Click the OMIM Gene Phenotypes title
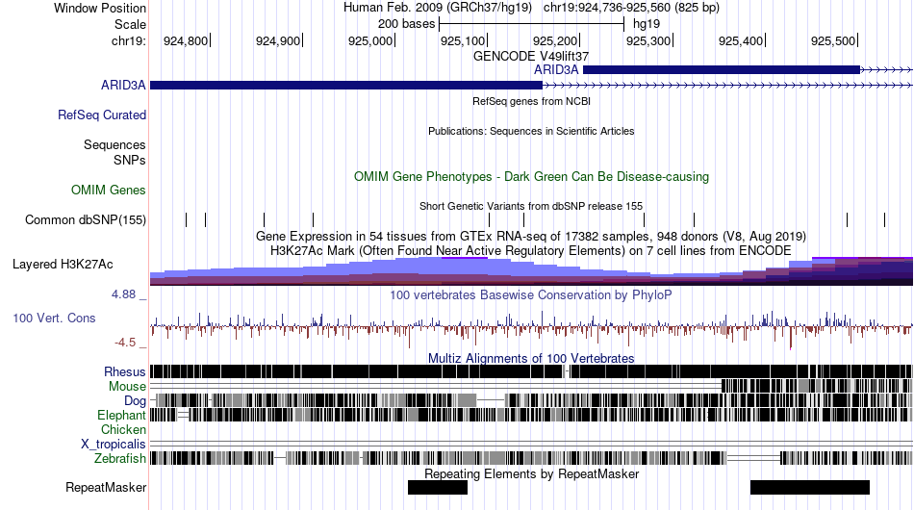The height and width of the screenshot is (510, 914). tap(532, 177)
